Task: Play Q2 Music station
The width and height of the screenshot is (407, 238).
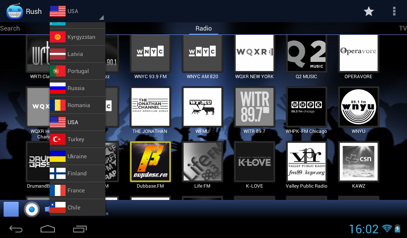Action: click(306, 57)
